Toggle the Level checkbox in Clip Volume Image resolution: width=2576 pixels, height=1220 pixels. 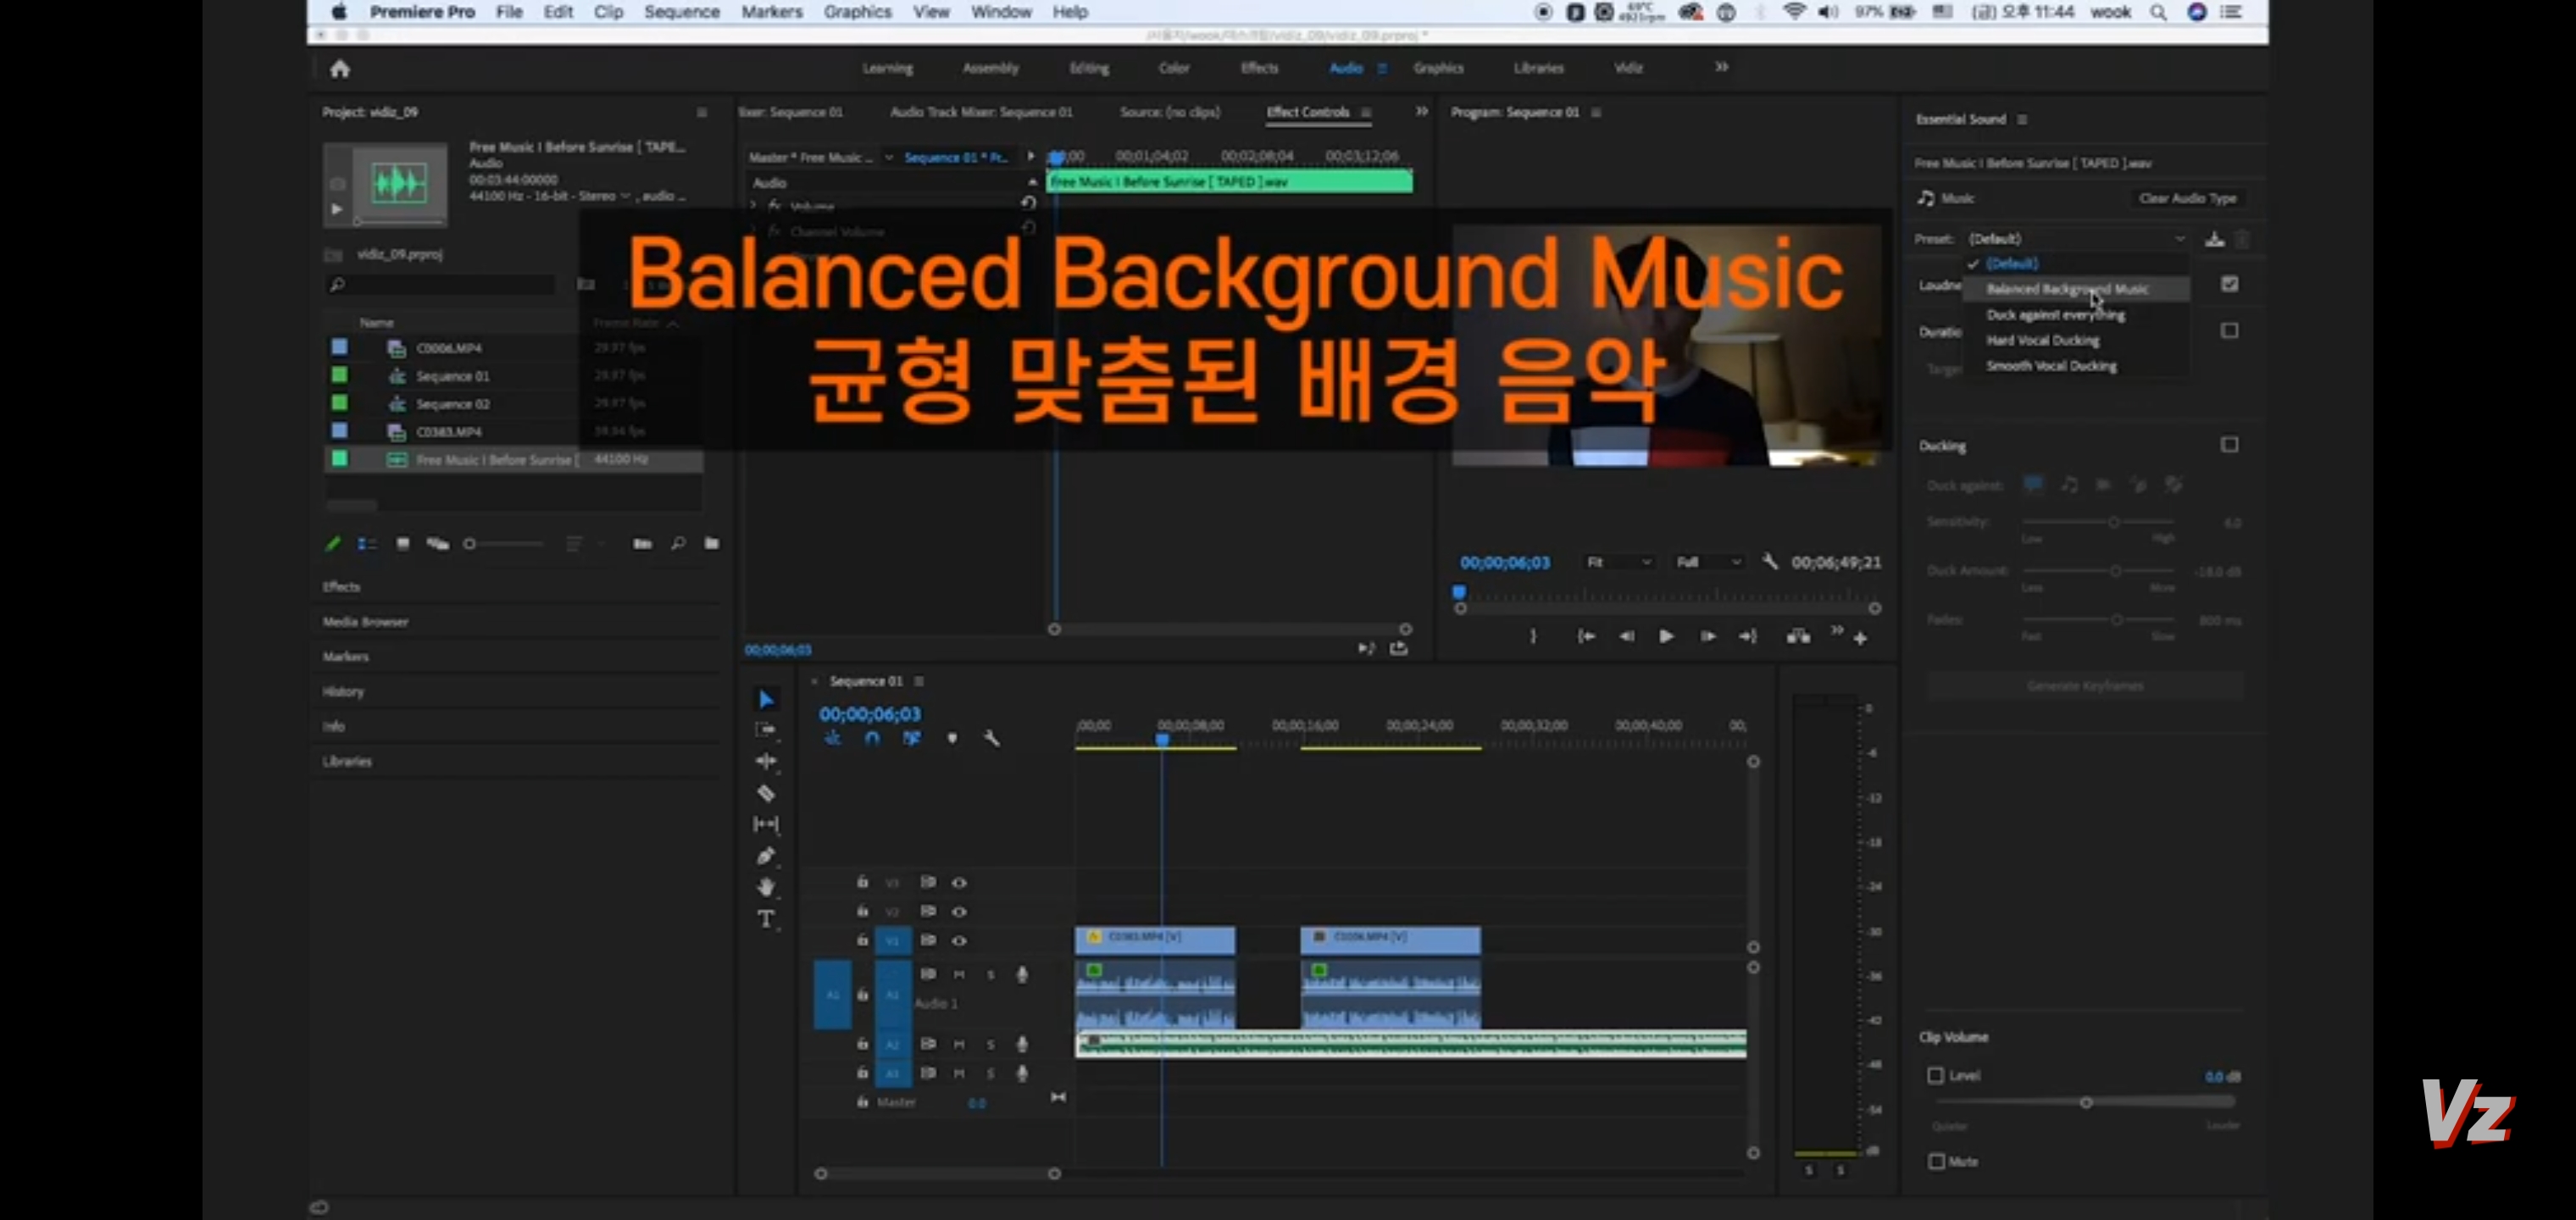click(x=1936, y=1076)
